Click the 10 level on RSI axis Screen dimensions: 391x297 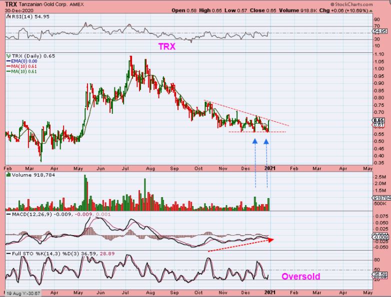pyautogui.click(x=377, y=46)
